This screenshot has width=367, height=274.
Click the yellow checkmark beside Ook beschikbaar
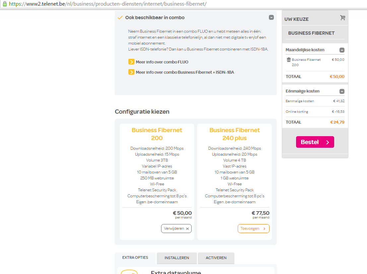coord(120,18)
